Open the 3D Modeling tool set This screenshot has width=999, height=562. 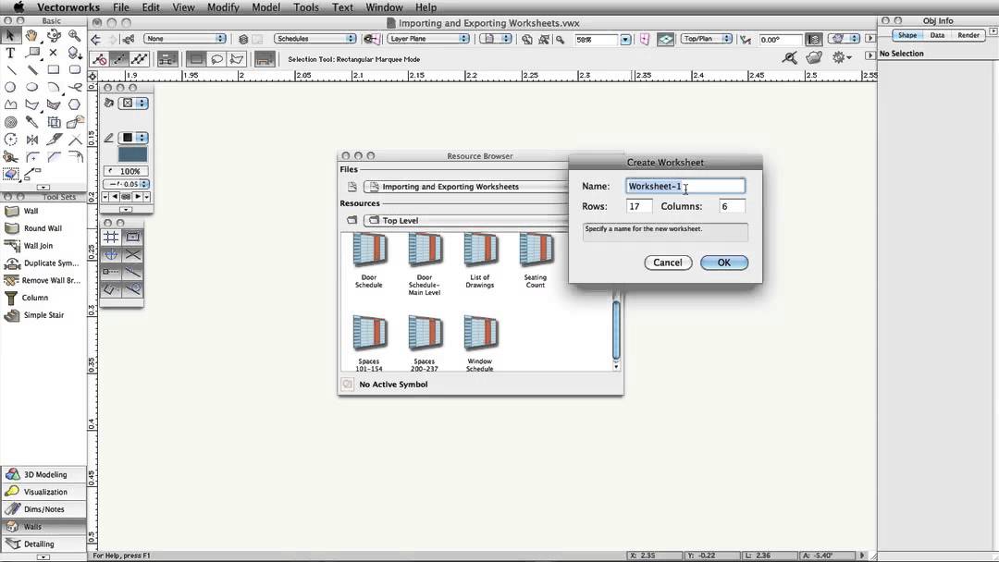click(43, 474)
